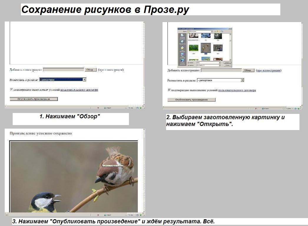
Task: Open My Computer in file dialog places bar
Action: [x=182, y=56]
